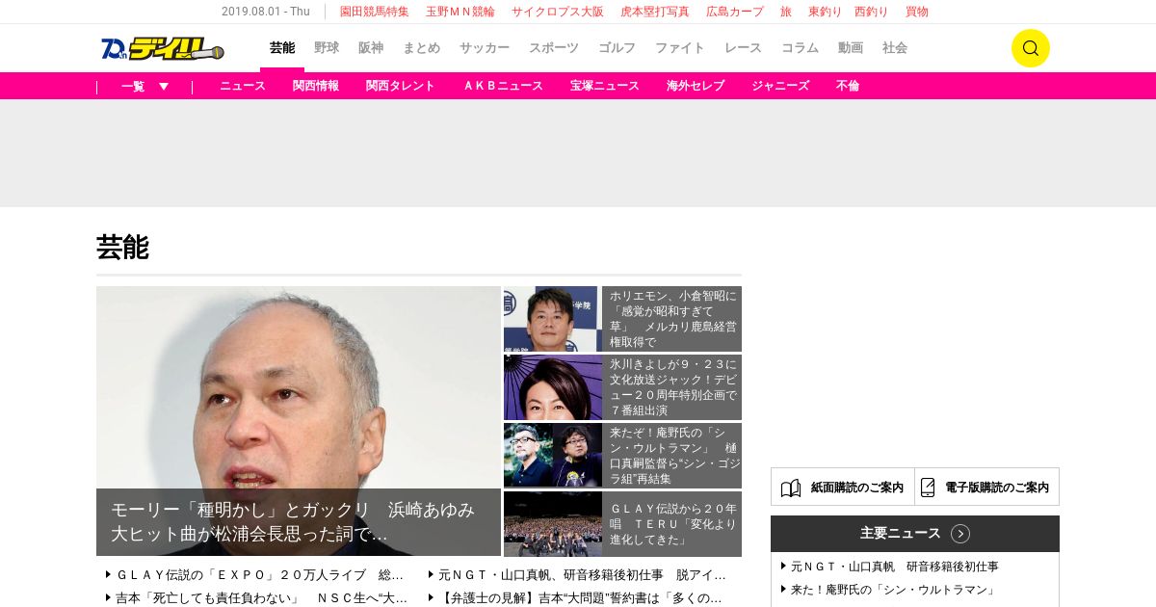Open ＧＬＡＹ伝説の「ＥＸＰＯ」list link

click(259, 575)
